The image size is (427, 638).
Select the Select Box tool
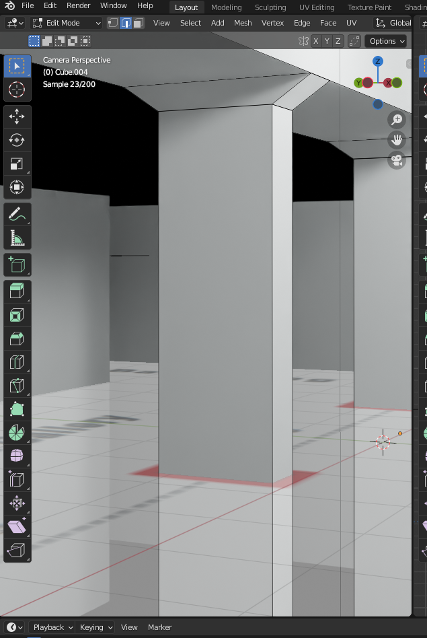coord(17,66)
